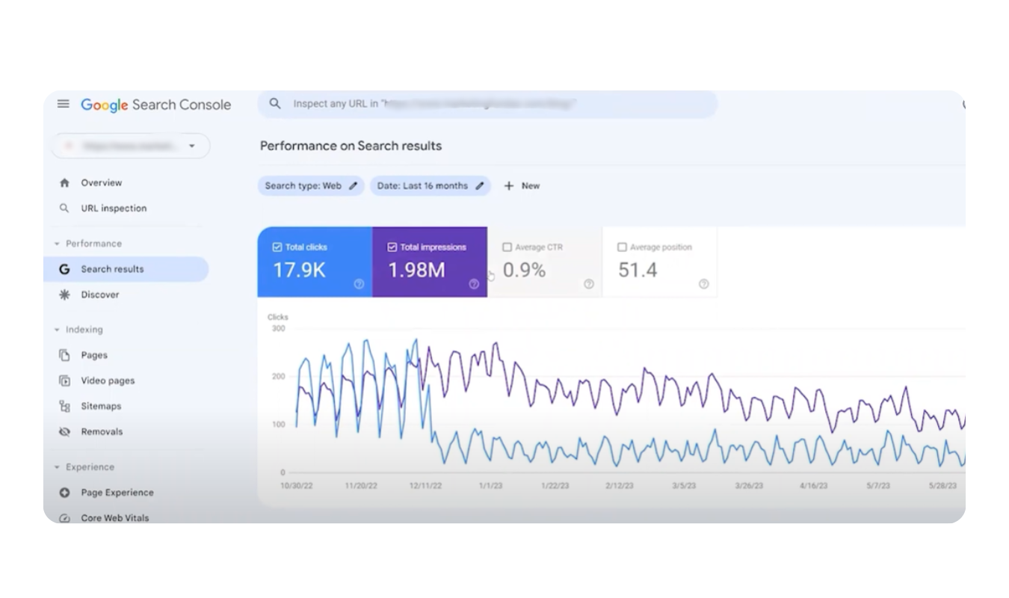
Task: Enable the Average position checkbox
Action: pyautogui.click(x=622, y=247)
